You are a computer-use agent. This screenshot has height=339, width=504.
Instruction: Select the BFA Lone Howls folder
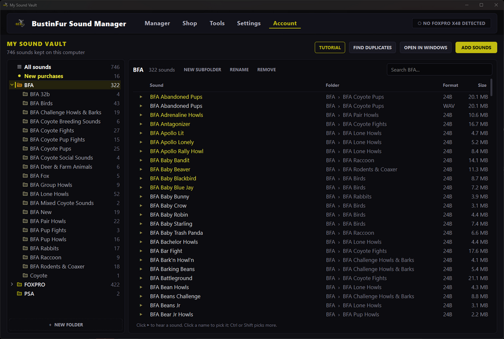coord(66,194)
